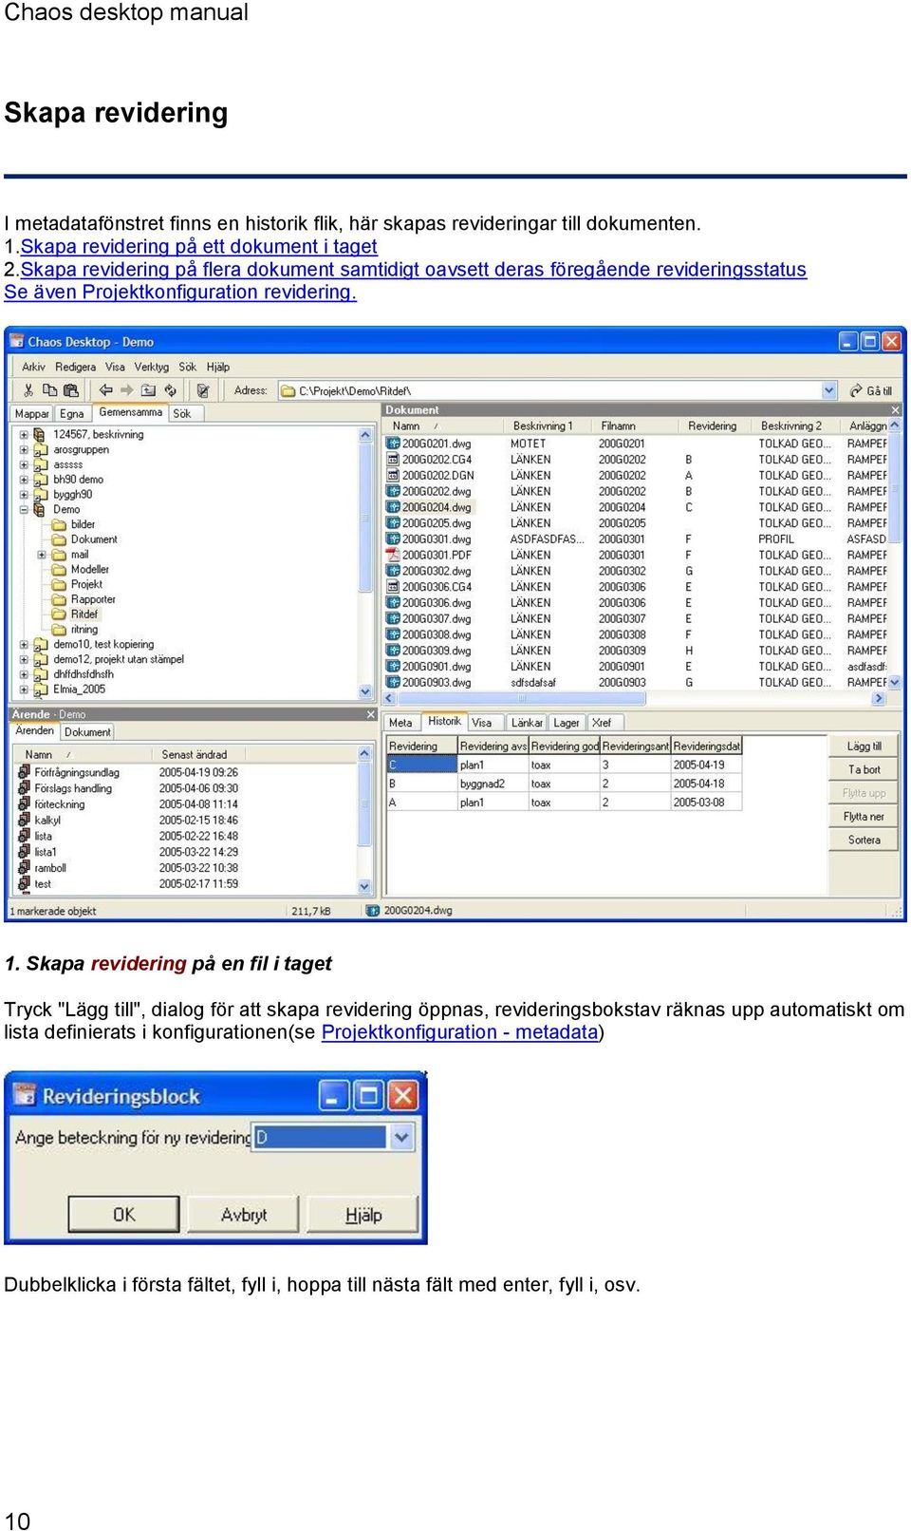Click the status bar icon next to 200G0204.dwg
This screenshot has width=911, height=1531.
tap(373, 911)
